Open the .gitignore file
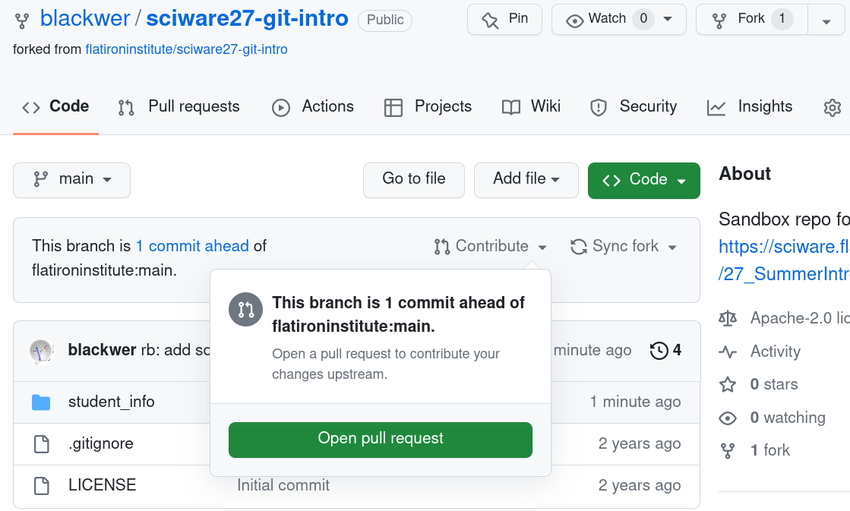Image resolution: width=850 pixels, height=511 pixels. pos(101,443)
